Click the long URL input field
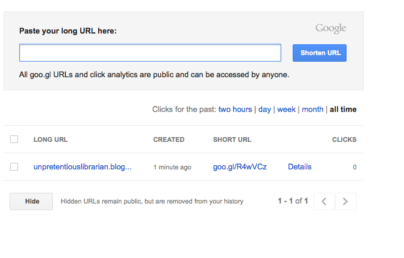The width and height of the screenshot is (404, 258). click(150, 53)
